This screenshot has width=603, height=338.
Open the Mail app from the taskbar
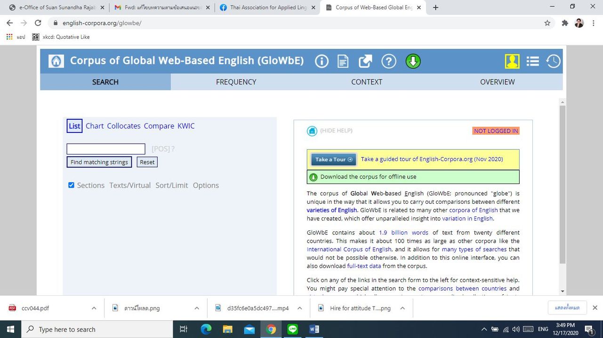(x=249, y=329)
